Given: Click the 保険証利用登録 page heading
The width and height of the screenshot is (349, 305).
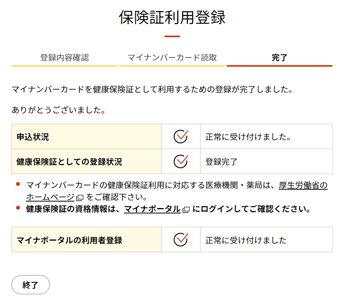Looking at the screenshot, I should [x=172, y=18].
